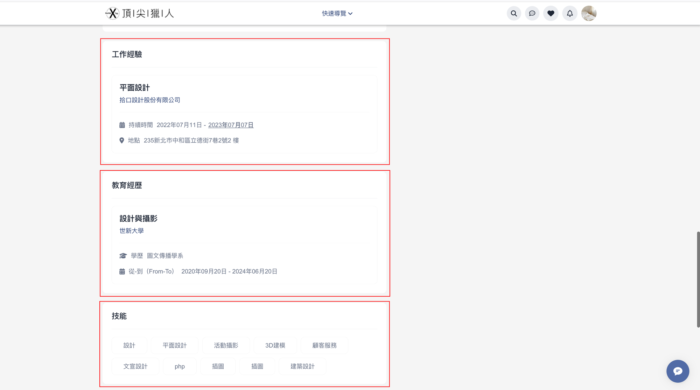Viewport: 700px width, 390px height.
Task: Select the 平面設計 skill tag
Action: 174,345
